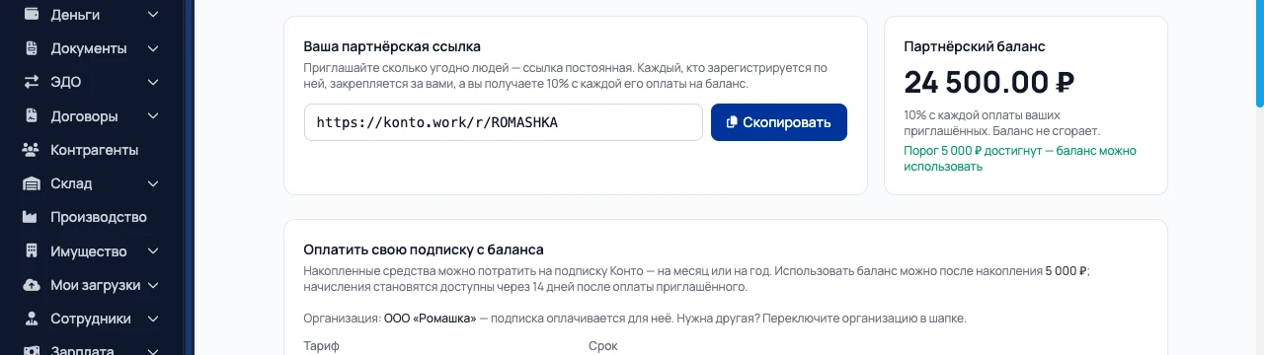Image resolution: width=1264 pixels, height=355 pixels.
Task: Expand the Сотрудники menu chevron
Action: 153,319
